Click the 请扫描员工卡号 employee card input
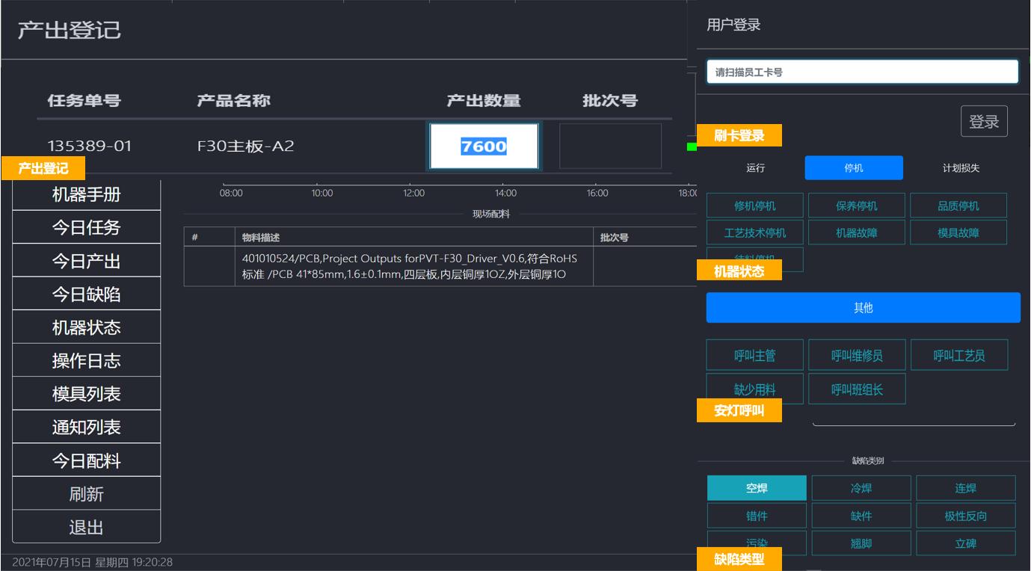 click(861, 71)
